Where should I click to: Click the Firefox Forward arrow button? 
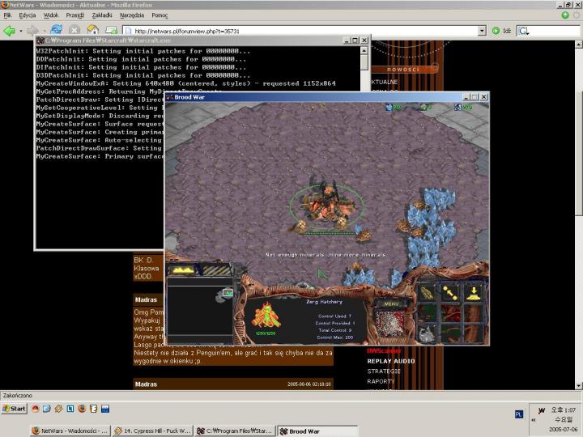click(x=33, y=31)
